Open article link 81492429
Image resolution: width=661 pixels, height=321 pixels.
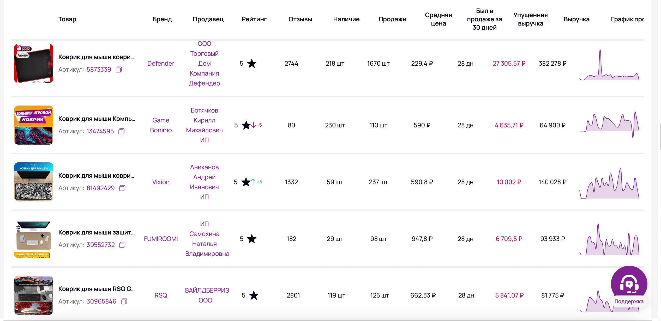[x=100, y=188]
